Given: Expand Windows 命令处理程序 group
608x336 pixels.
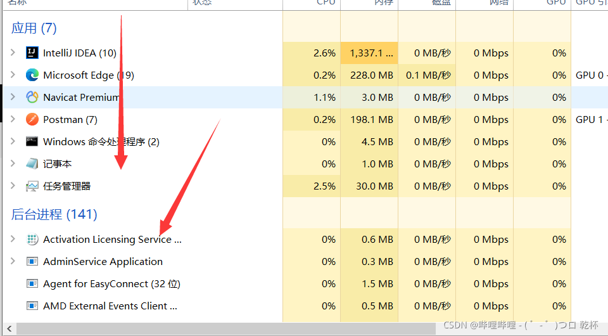Looking at the screenshot, I should [x=13, y=141].
